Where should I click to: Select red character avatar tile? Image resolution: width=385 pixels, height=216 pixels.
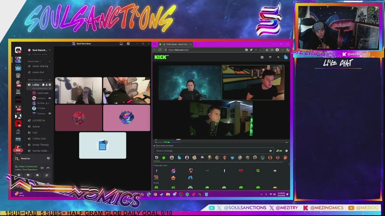[x=79, y=118]
